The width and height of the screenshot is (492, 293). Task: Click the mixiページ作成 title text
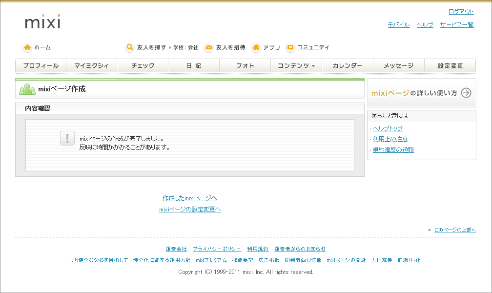click(62, 89)
